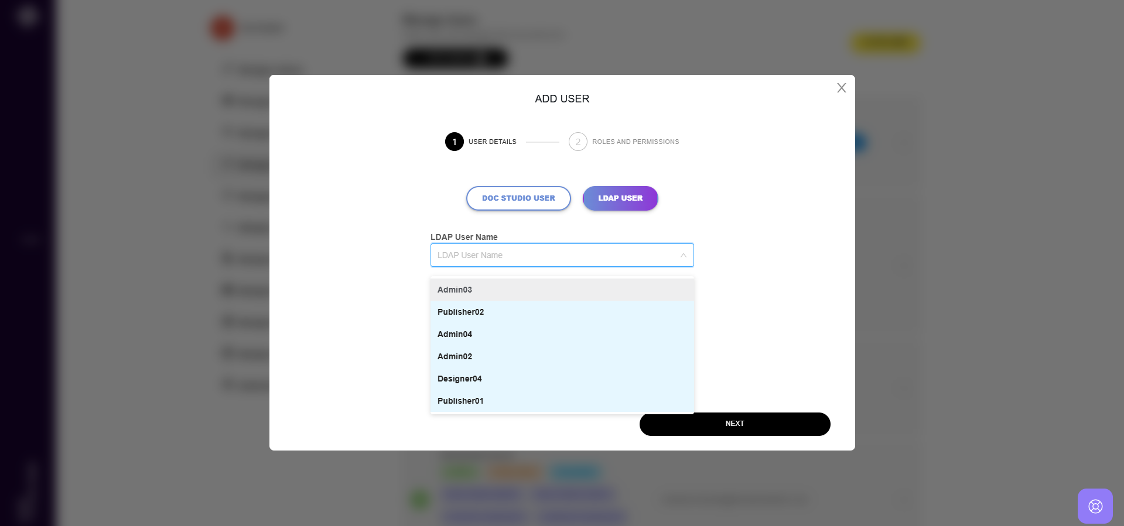Select the LDAP USER type
Screen dimensions: 1124x526
[620, 198]
